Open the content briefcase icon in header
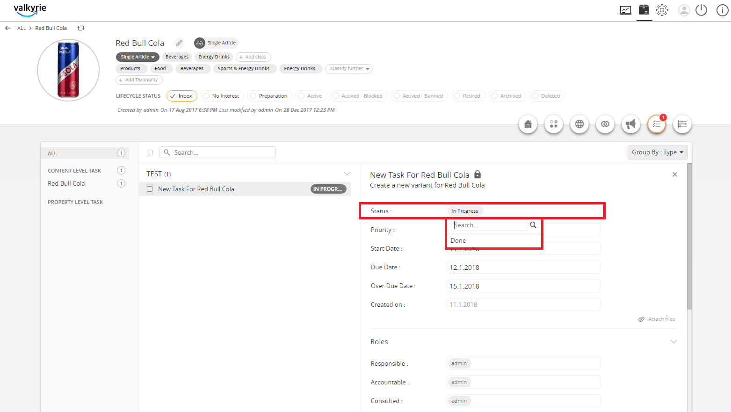The height and width of the screenshot is (412, 731). click(644, 10)
